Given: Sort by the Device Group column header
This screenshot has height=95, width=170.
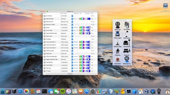Looking at the screenshot, I should pos(63,13).
